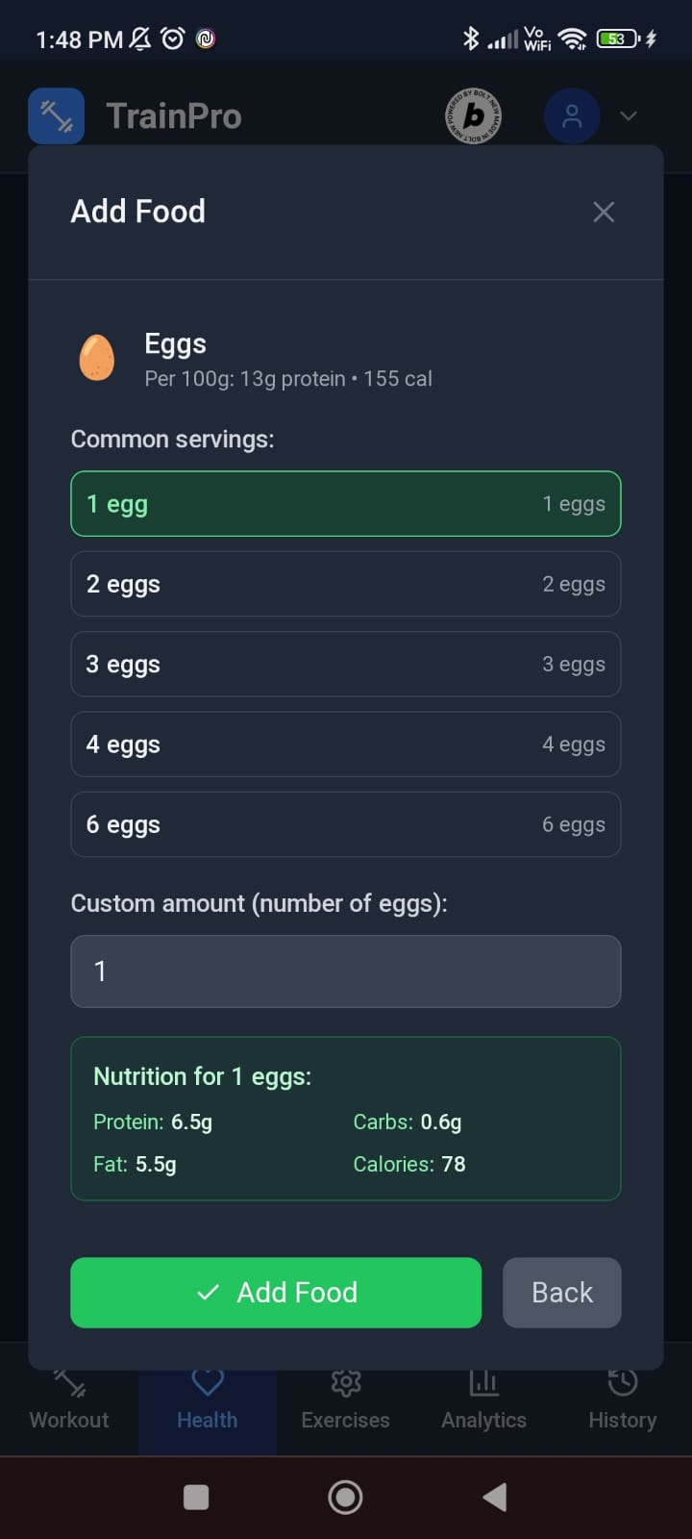The height and width of the screenshot is (1539, 692).
Task: Focus the custom amount input field
Action: [346, 971]
